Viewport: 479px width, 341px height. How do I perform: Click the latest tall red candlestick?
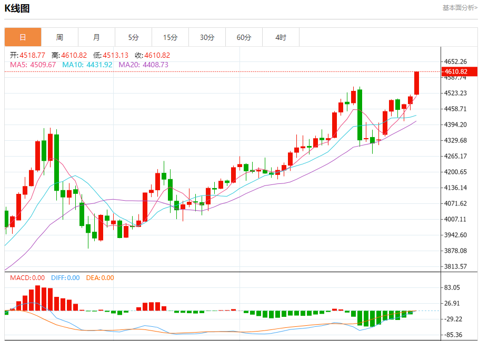pyautogui.click(x=416, y=83)
